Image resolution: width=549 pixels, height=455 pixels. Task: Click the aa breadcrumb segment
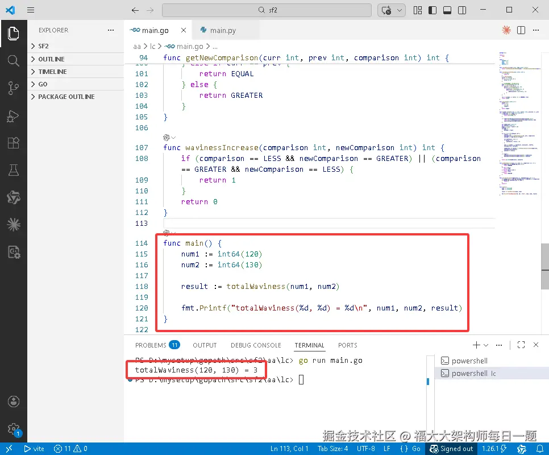click(x=136, y=46)
